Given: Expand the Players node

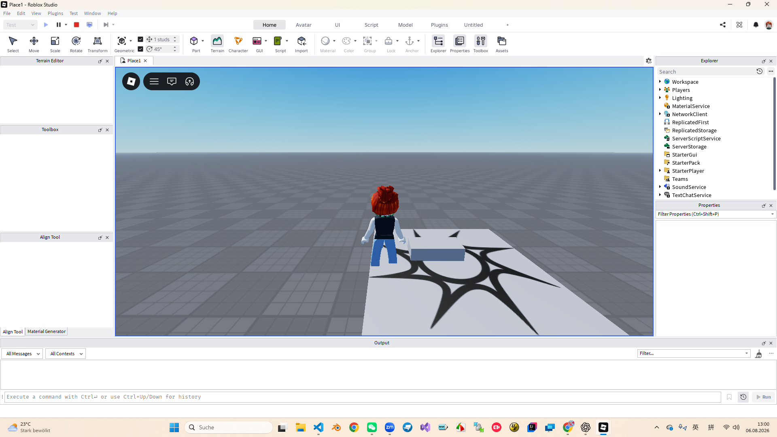Looking at the screenshot, I should (660, 89).
